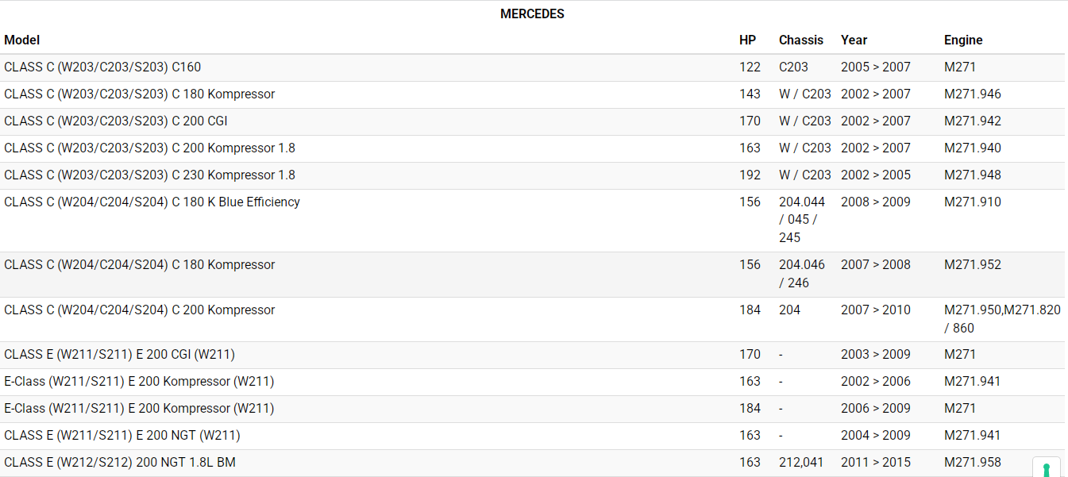The width and height of the screenshot is (1068, 477).
Task: Click the HP column header
Action: (747, 40)
